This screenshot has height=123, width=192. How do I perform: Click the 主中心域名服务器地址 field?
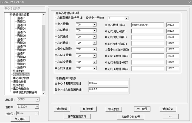[x=108, y=83]
